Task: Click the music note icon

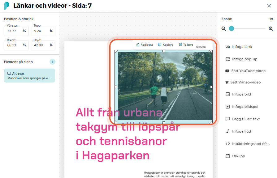Action: [228, 131]
